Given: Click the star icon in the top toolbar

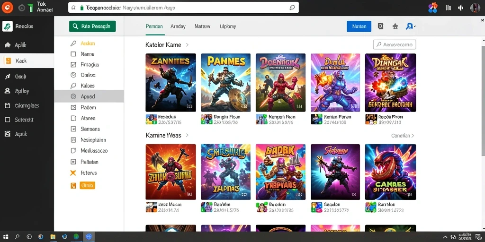Looking at the screenshot, I should (395, 26).
